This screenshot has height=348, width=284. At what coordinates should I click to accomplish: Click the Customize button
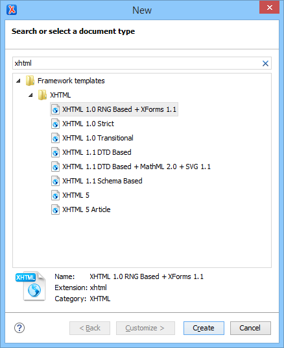(x=145, y=328)
